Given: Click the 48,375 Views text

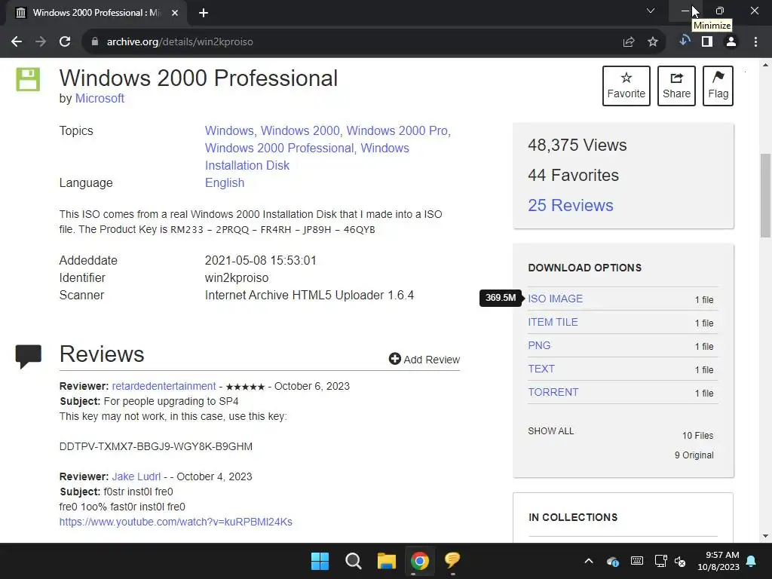Looking at the screenshot, I should click(x=577, y=146).
